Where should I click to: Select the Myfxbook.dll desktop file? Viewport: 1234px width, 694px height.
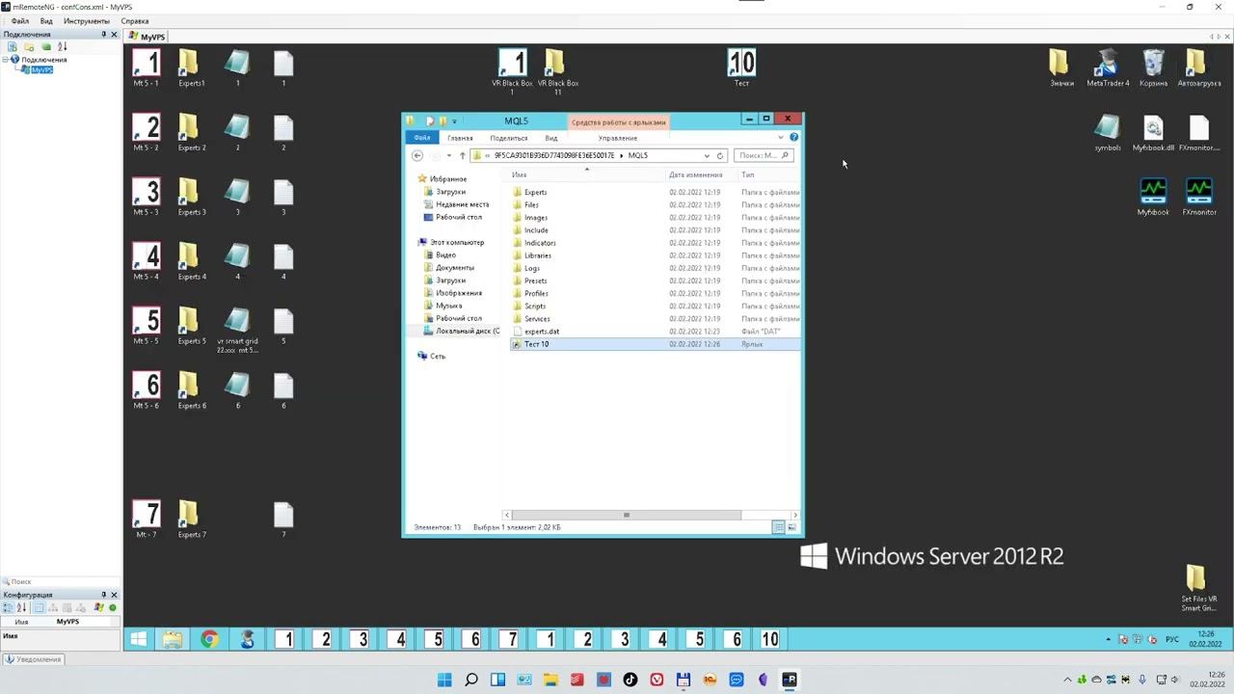point(1153,132)
